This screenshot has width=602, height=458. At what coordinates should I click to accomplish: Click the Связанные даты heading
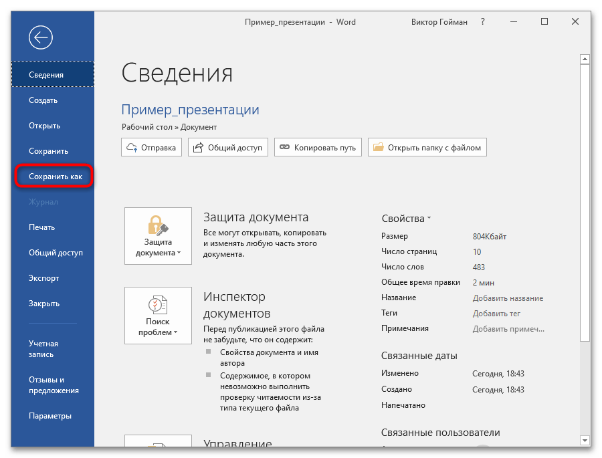pos(419,356)
